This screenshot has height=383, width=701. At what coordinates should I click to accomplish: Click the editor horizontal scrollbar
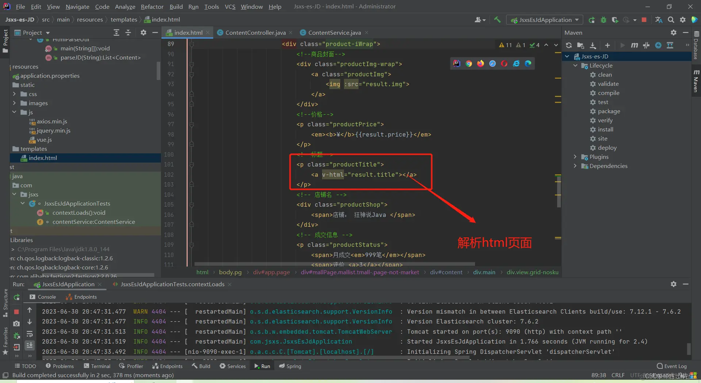(x=334, y=264)
